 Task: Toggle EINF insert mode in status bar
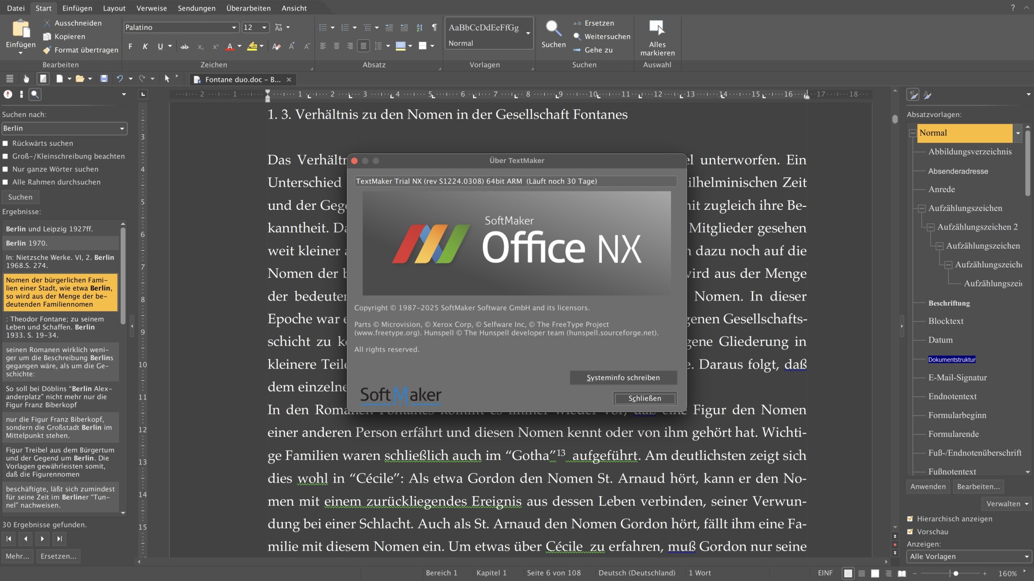825,573
